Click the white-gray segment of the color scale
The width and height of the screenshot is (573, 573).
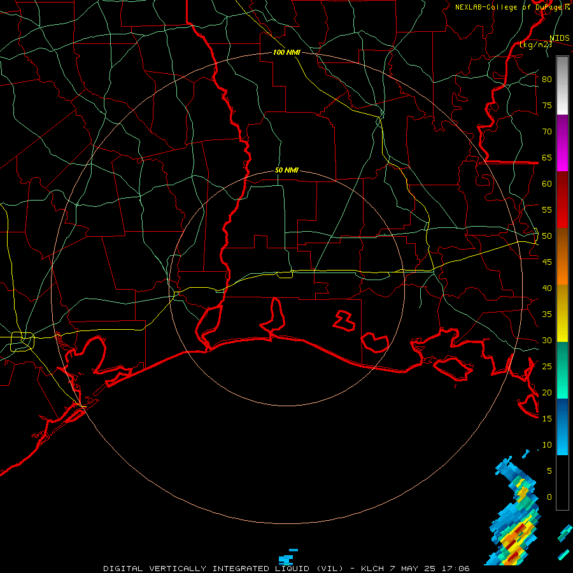pos(562,85)
